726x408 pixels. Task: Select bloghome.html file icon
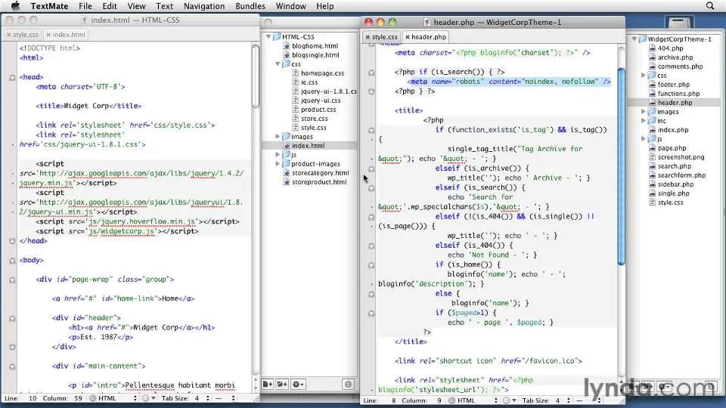[286, 46]
